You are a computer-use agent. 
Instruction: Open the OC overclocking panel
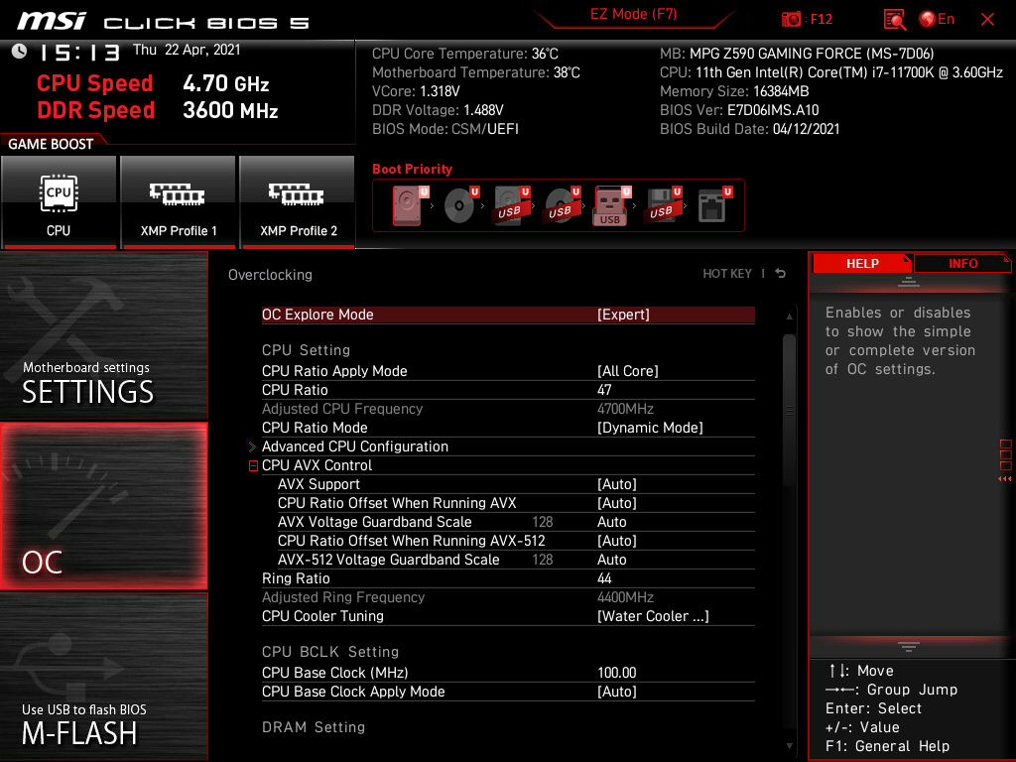103,507
